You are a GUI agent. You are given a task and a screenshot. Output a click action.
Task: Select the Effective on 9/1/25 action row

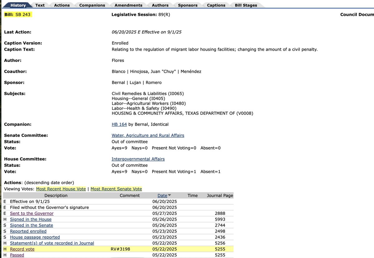(x=118, y=201)
